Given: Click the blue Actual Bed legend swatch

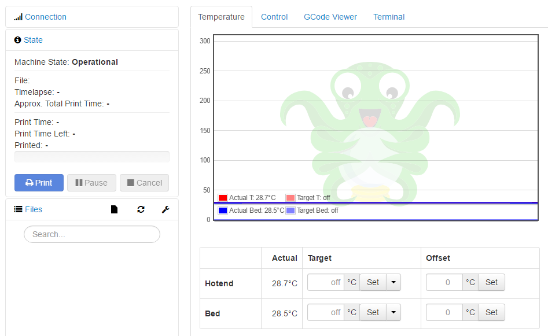Looking at the screenshot, I should [223, 211].
